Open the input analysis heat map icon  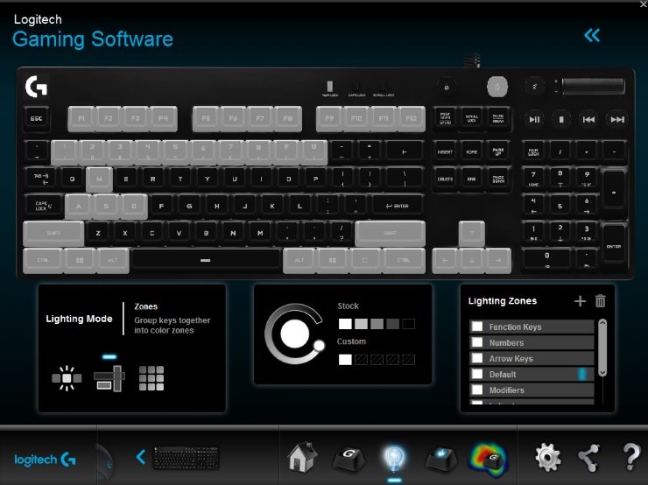click(x=488, y=458)
